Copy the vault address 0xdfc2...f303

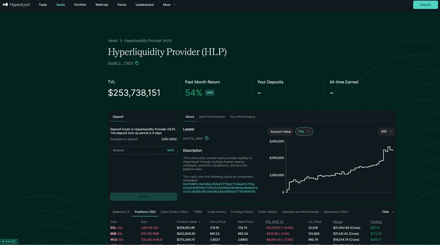pos(137,63)
